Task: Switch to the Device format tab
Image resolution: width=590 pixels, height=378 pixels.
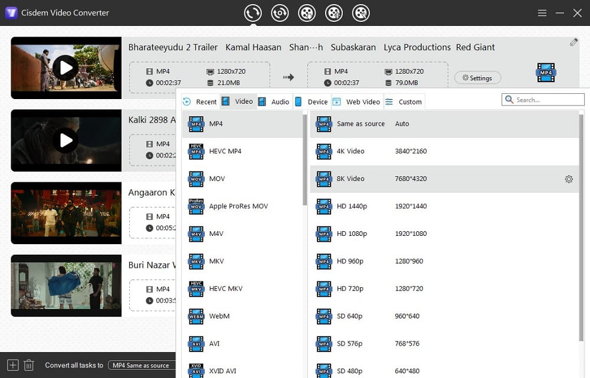Action: coord(312,101)
